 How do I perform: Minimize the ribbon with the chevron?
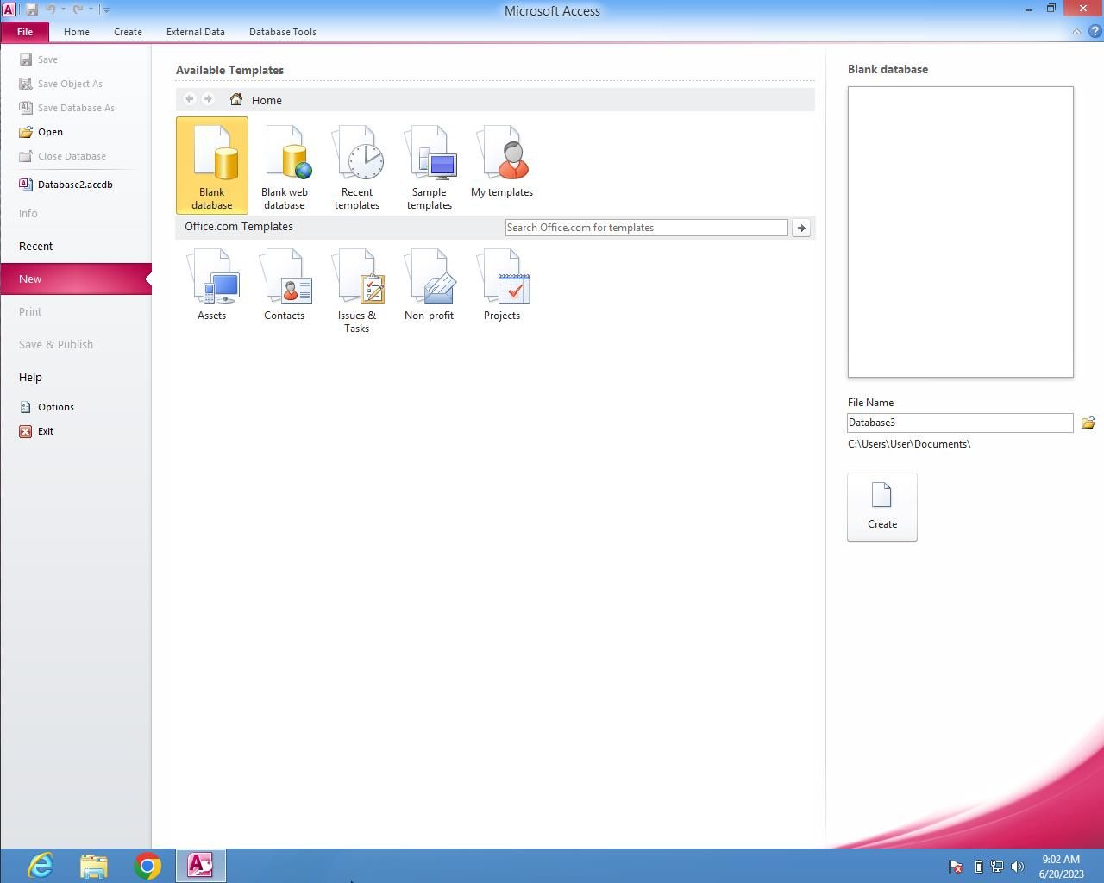tap(1076, 32)
